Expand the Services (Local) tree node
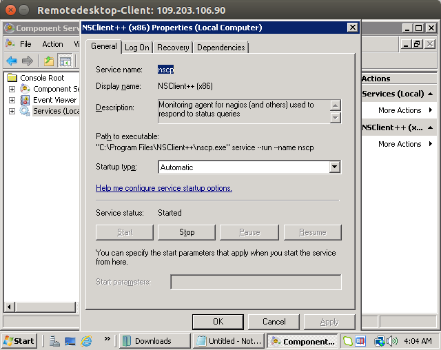The width and height of the screenshot is (441, 350). [x=12, y=112]
